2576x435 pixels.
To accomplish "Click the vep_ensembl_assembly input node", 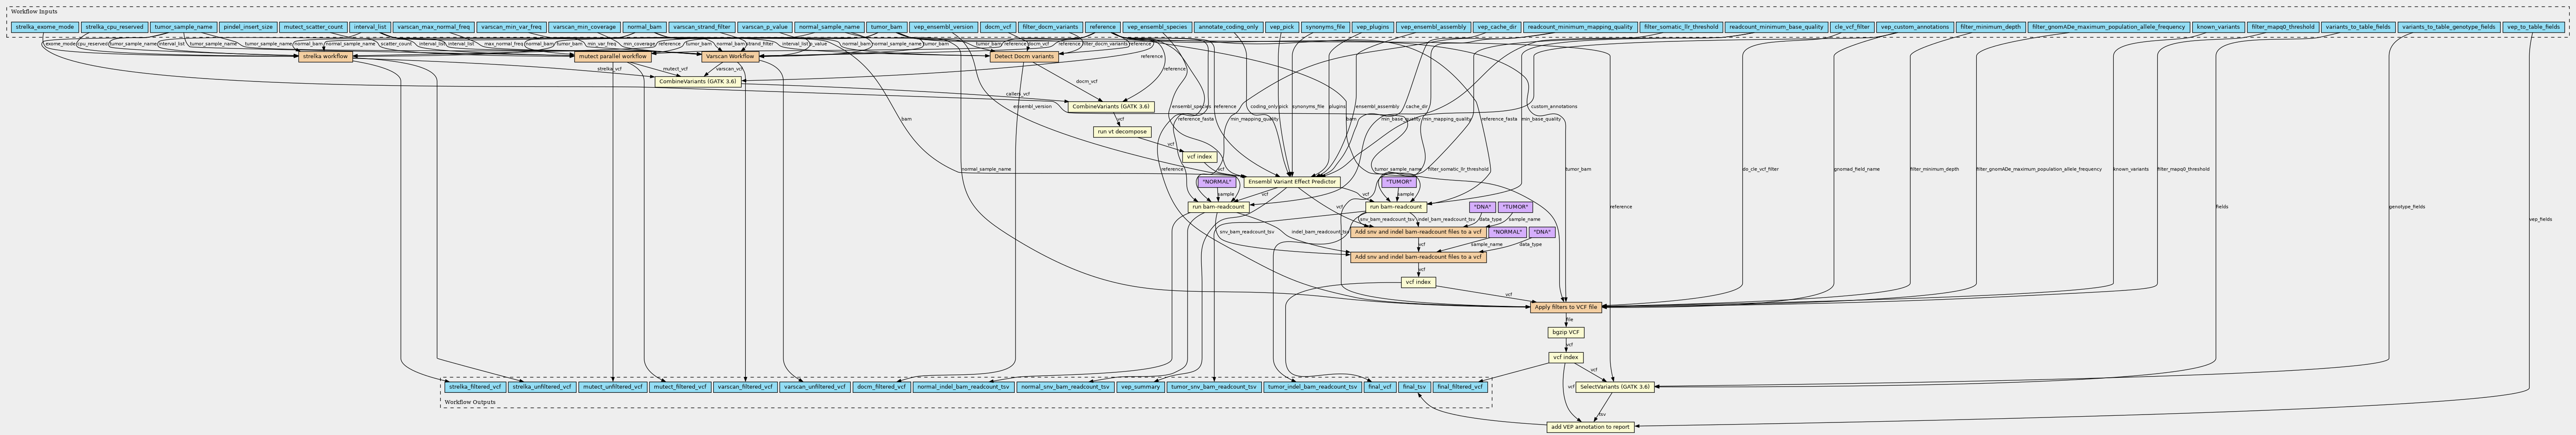I will coord(1433,27).
